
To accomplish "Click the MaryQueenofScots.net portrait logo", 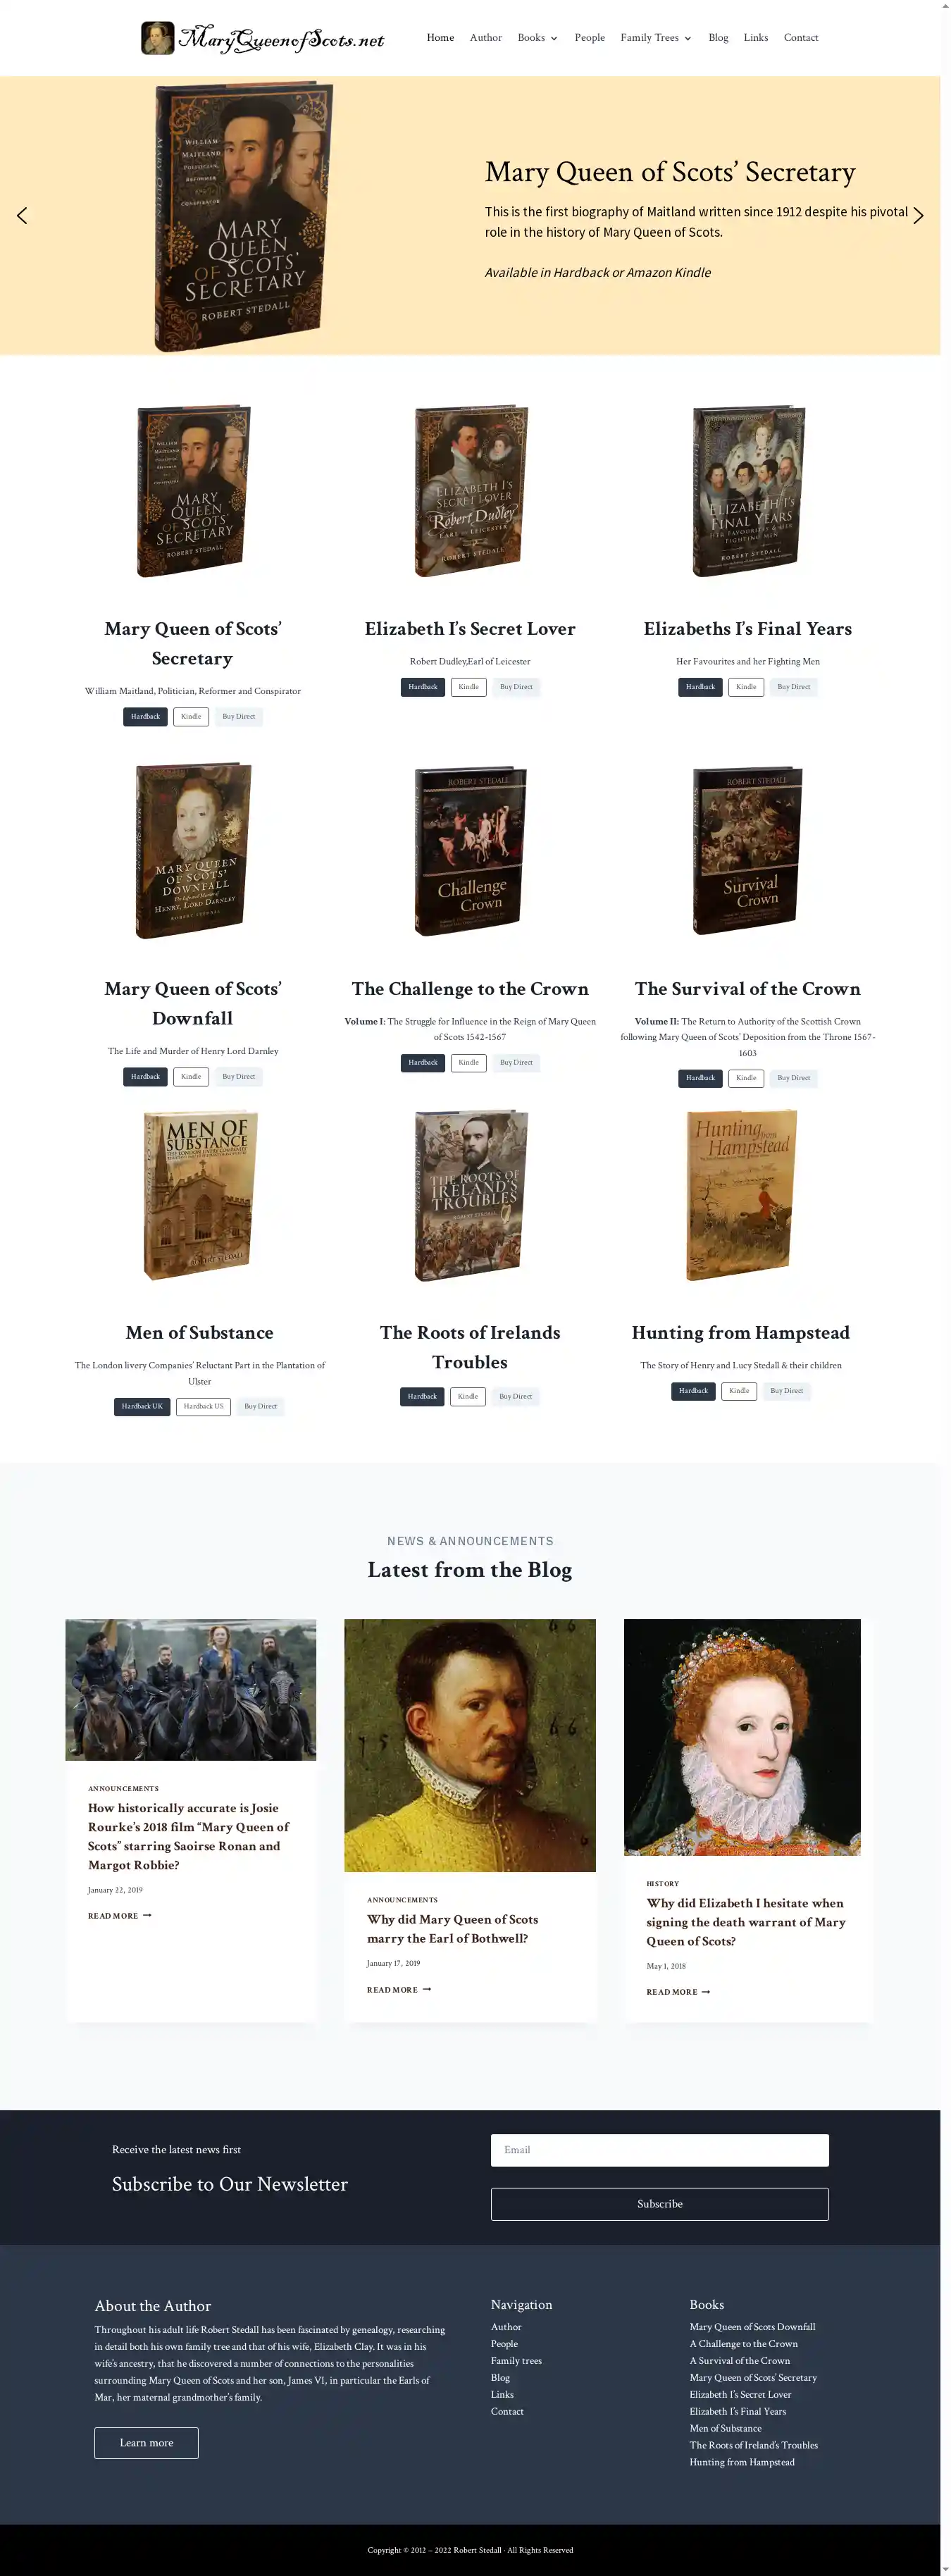I will click(157, 38).
